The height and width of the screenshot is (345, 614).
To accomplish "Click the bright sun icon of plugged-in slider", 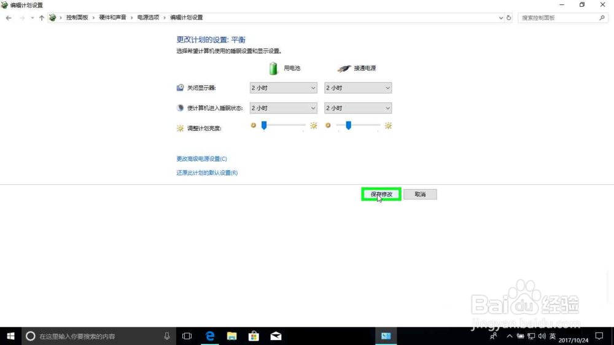I will [388, 126].
